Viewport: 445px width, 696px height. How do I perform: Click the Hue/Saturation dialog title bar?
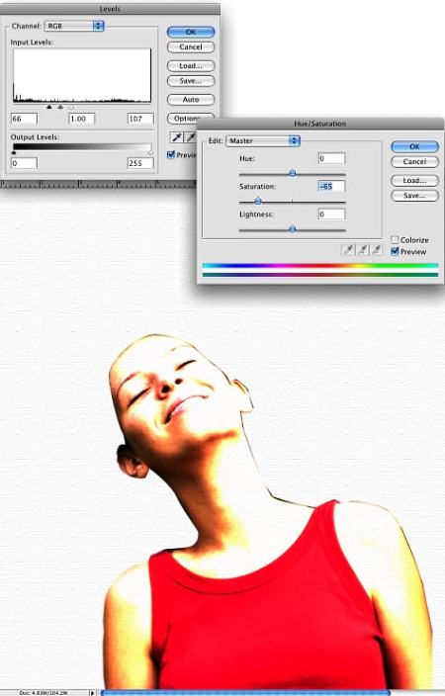click(320, 124)
